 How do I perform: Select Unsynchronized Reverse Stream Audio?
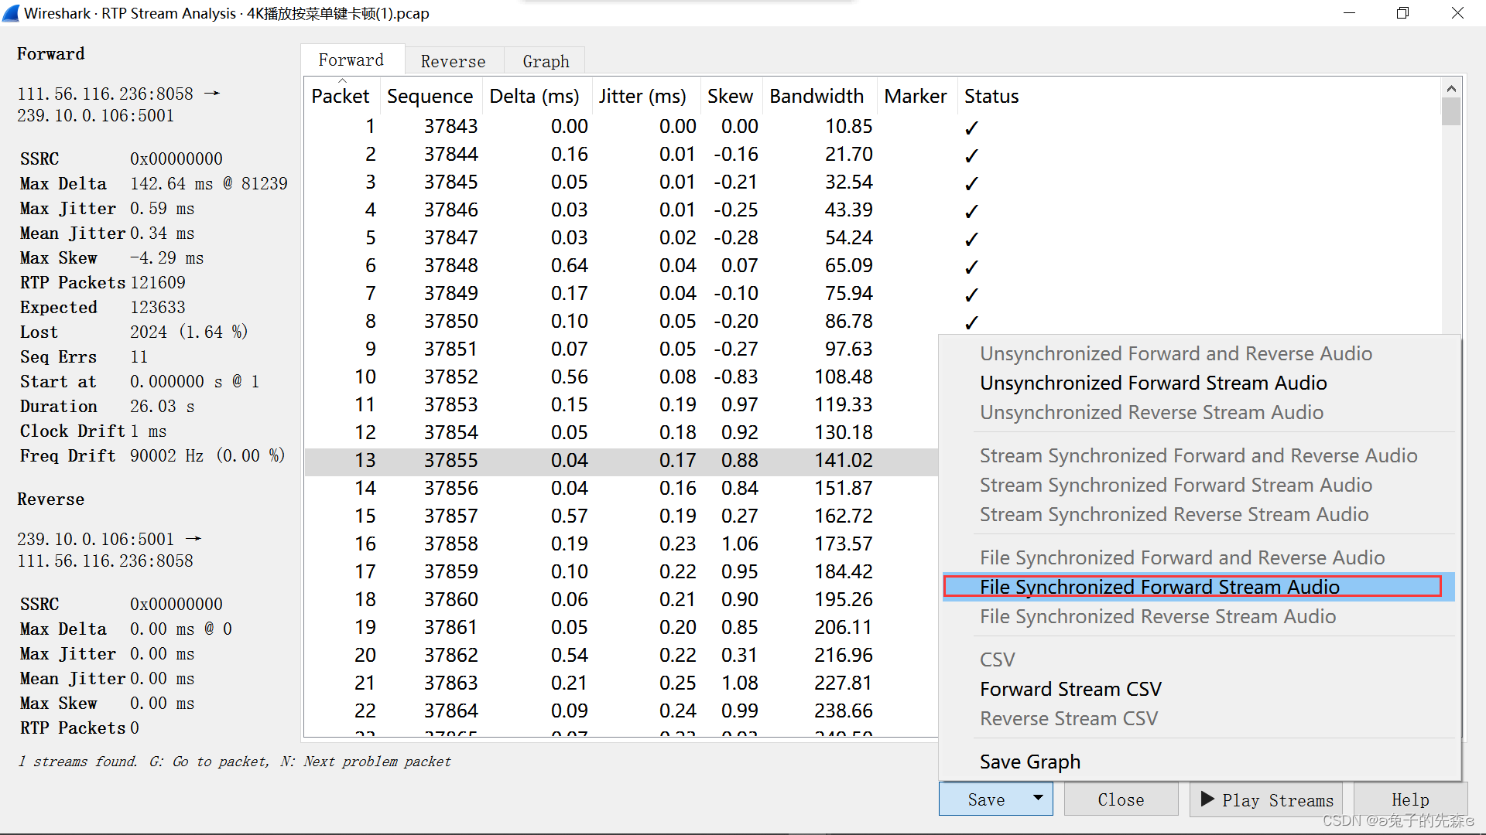1151,412
